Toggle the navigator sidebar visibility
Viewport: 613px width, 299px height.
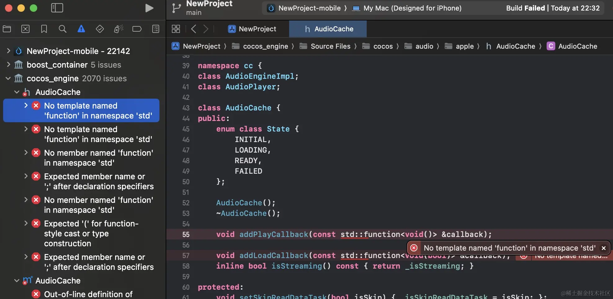pos(57,8)
